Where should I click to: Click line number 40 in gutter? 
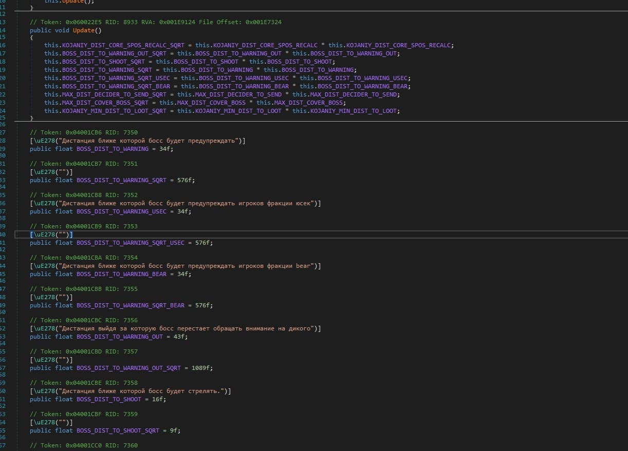[3, 234]
